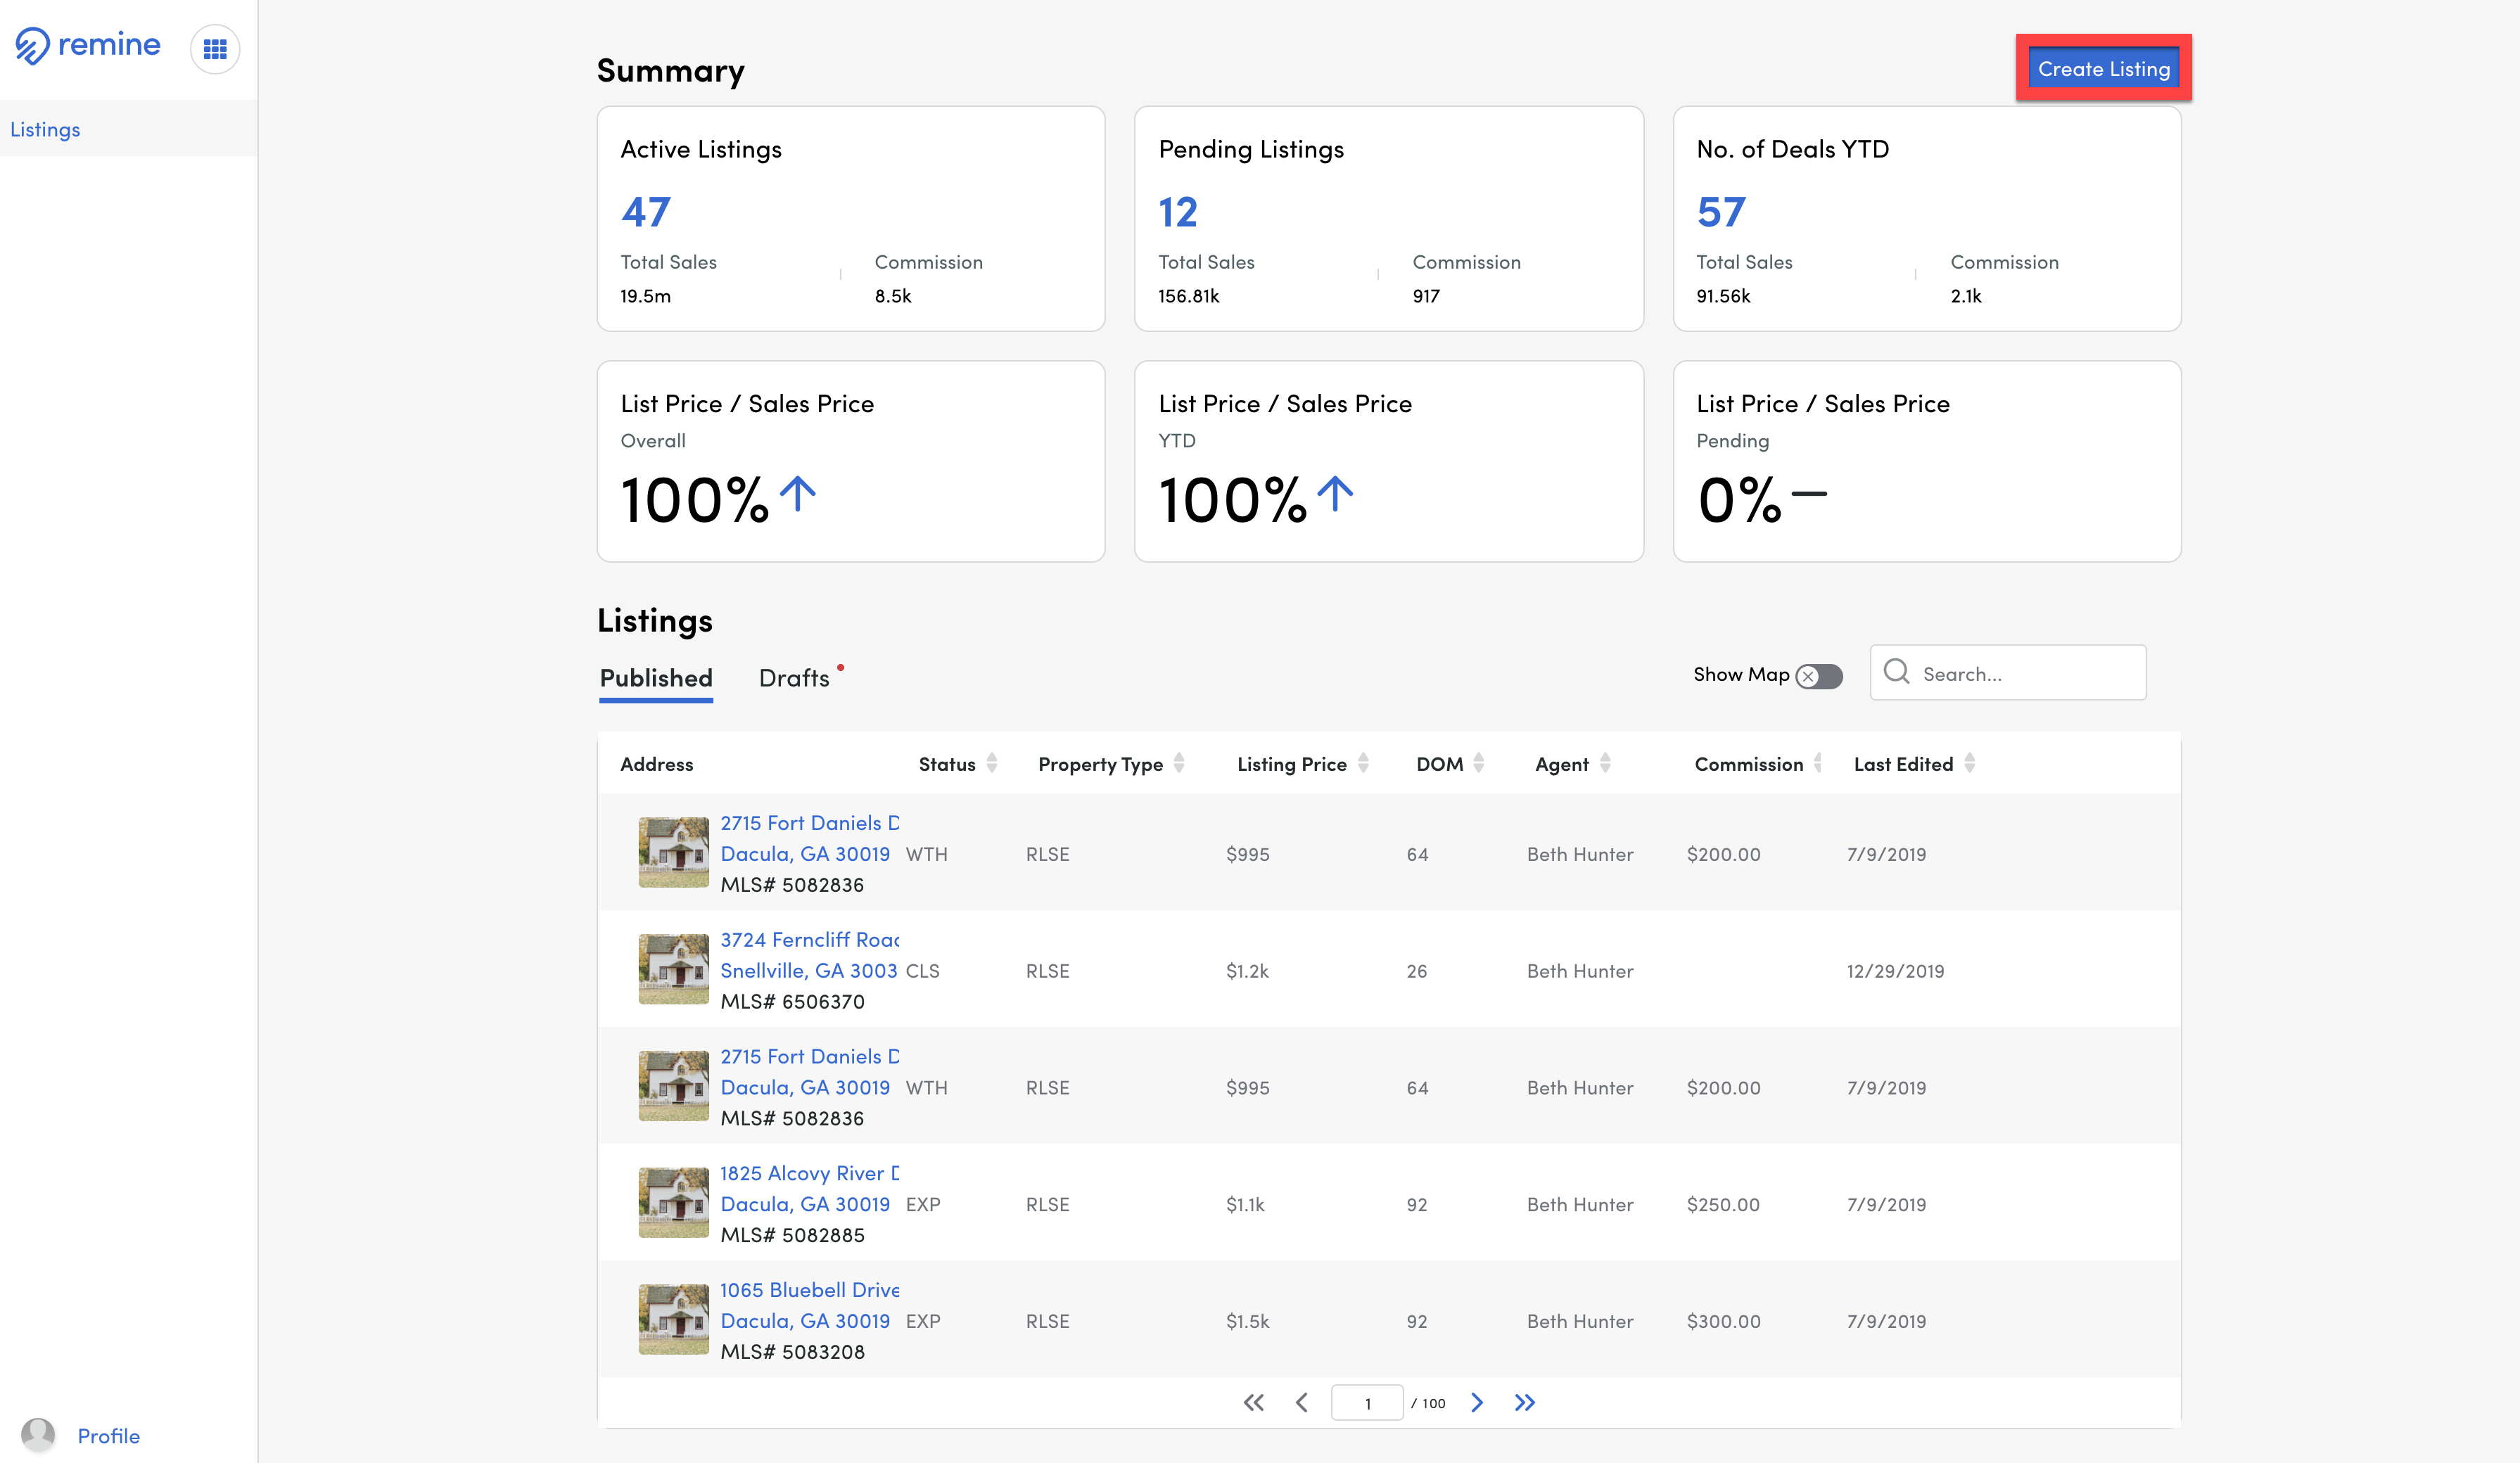2520x1463 pixels.
Task: Click the Create Listing button
Action: point(2103,68)
